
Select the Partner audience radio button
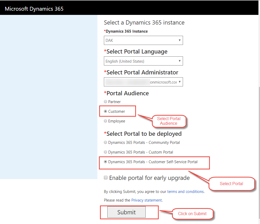tap(105, 102)
